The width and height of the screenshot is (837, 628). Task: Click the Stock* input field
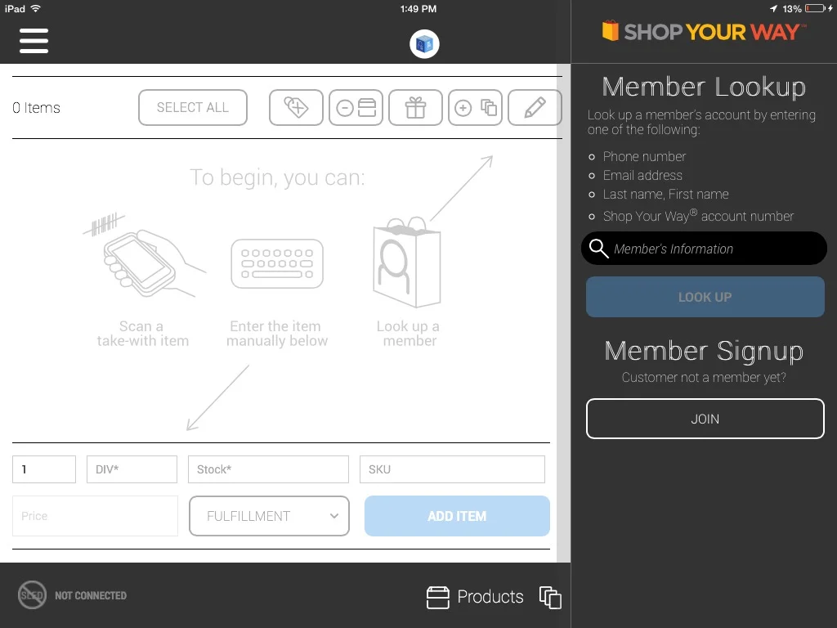pos(268,469)
